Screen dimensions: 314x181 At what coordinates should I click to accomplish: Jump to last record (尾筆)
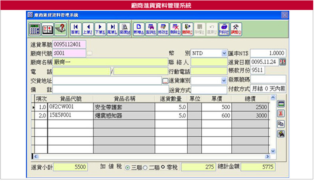pos(113,29)
